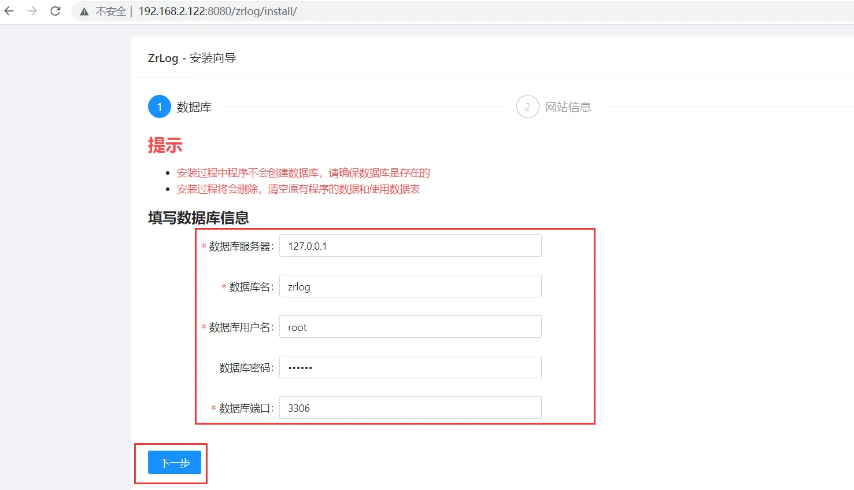Click the browser forward arrow
This screenshot has height=490, width=854.
(x=32, y=11)
